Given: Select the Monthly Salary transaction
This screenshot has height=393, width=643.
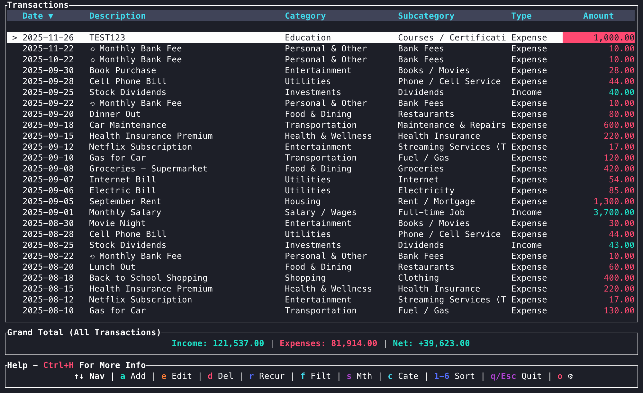Looking at the screenshot, I should (x=321, y=212).
